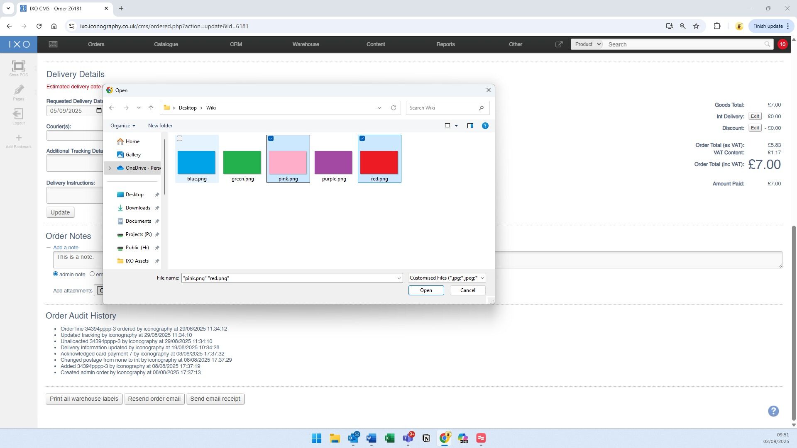Screen dimensions: 797x448
Task: Expand the OneDrive tree node
Action: [x=110, y=168]
